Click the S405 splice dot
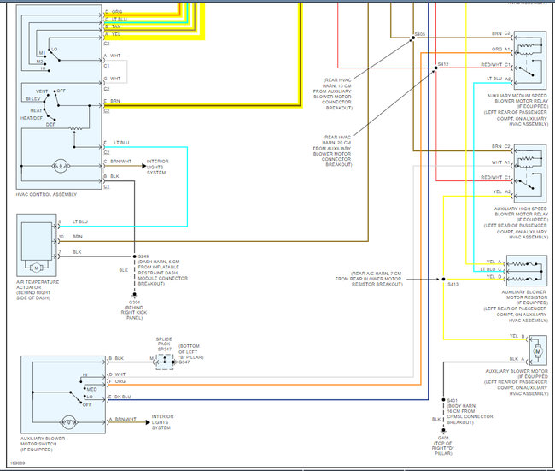 (x=413, y=38)
